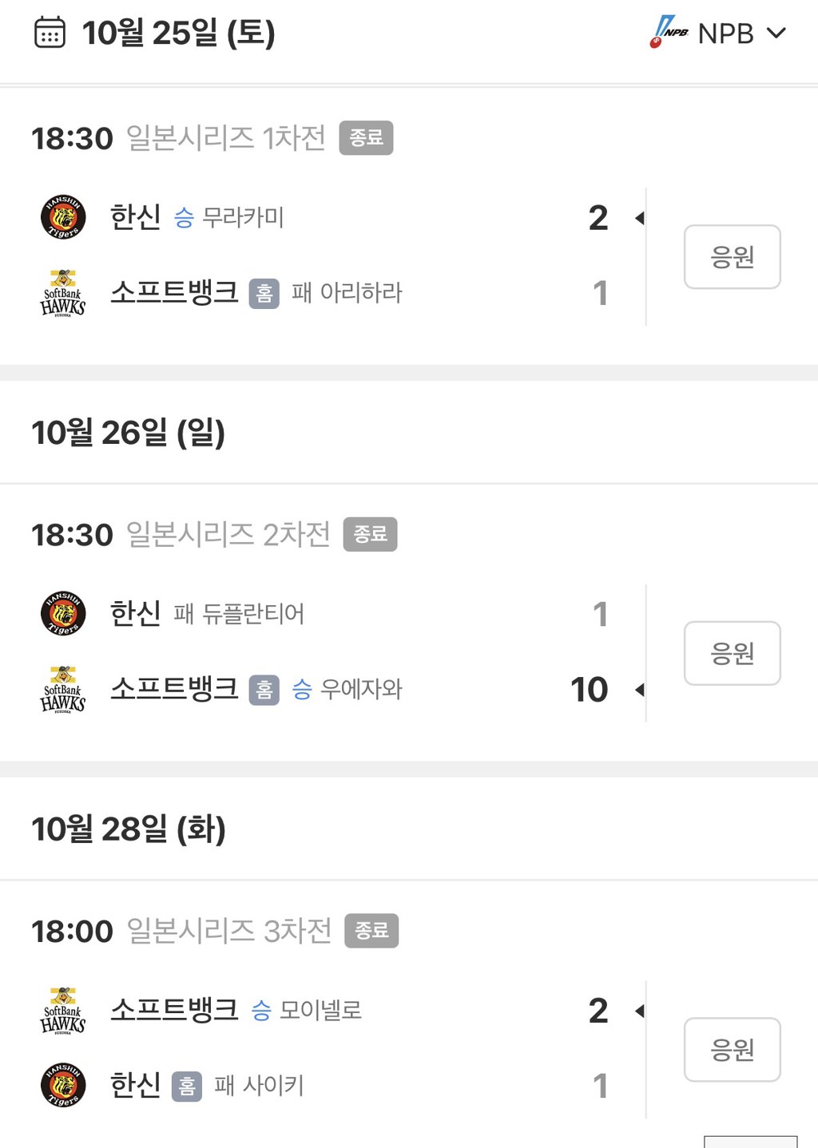Open the 일본시리즈 3차전 game title
Image resolution: width=818 pixels, height=1148 pixels.
click(229, 931)
